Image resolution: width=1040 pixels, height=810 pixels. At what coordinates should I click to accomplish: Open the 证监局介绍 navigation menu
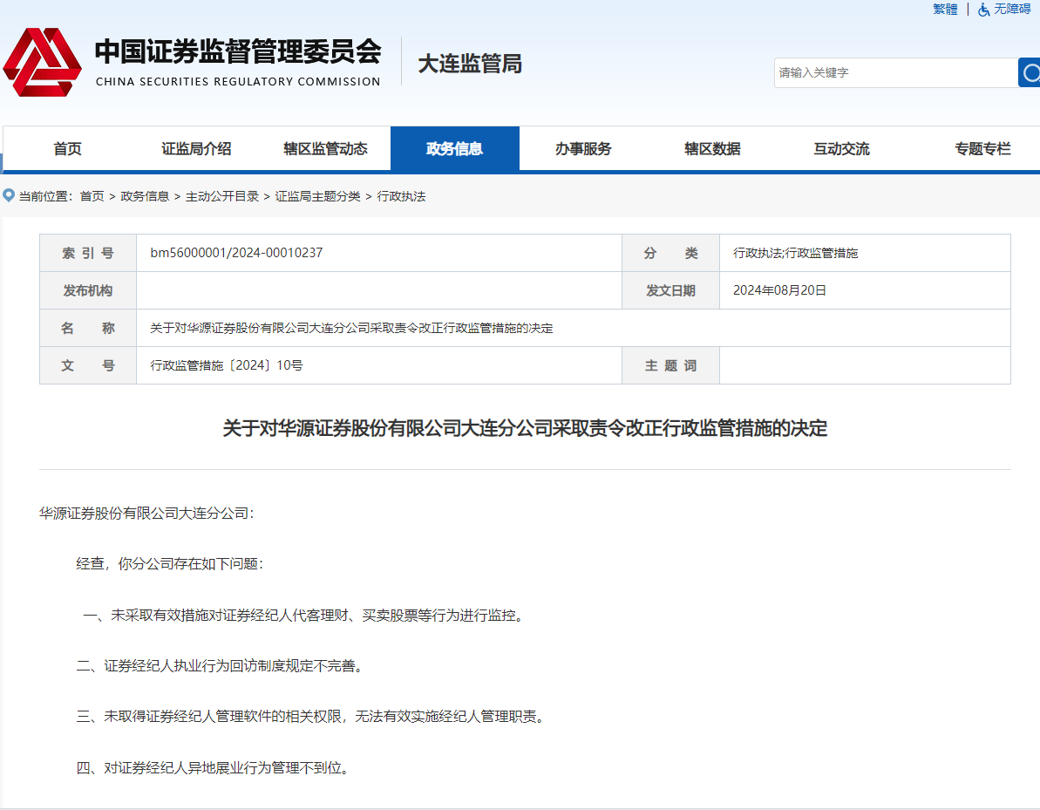tap(196, 148)
